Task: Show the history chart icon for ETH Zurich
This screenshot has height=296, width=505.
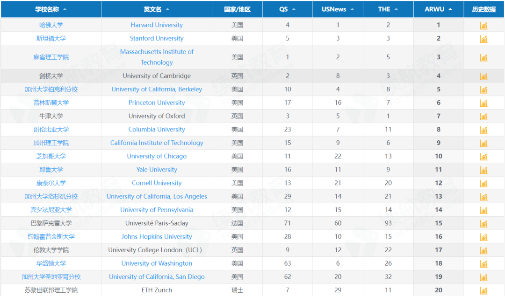Action: point(484,291)
